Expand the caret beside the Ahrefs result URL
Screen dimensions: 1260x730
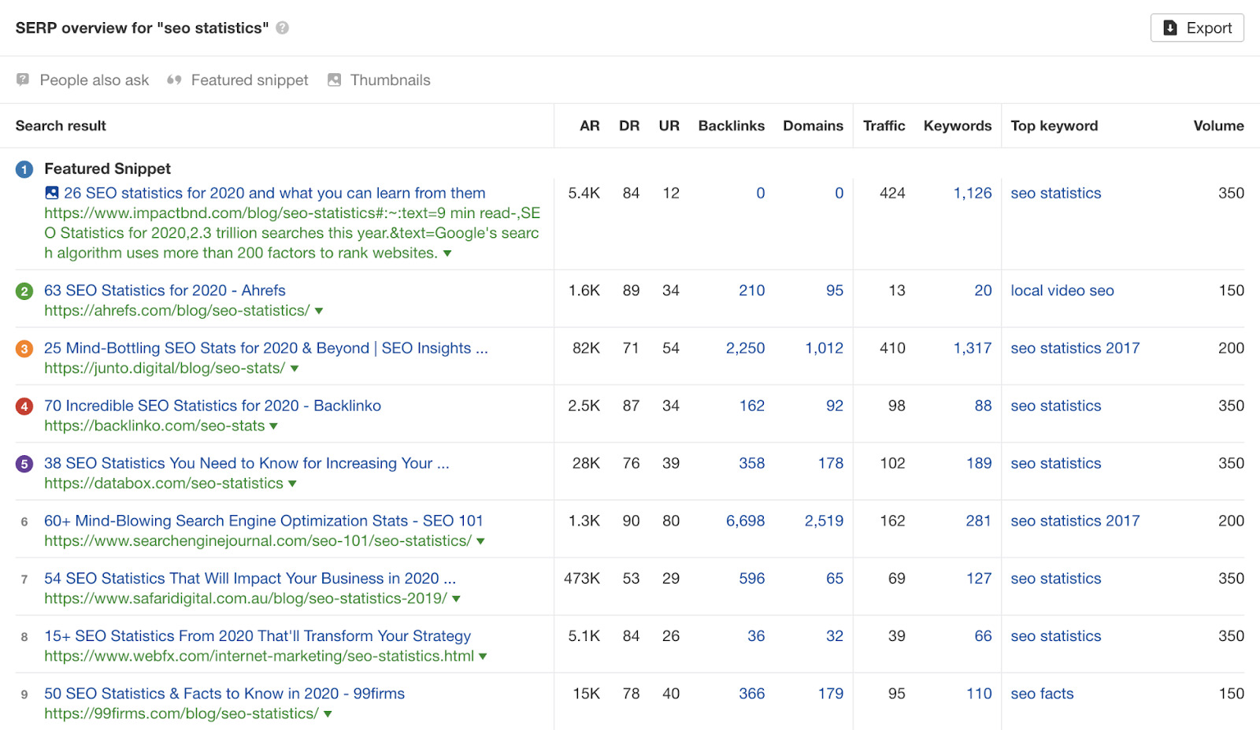pos(318,310)
